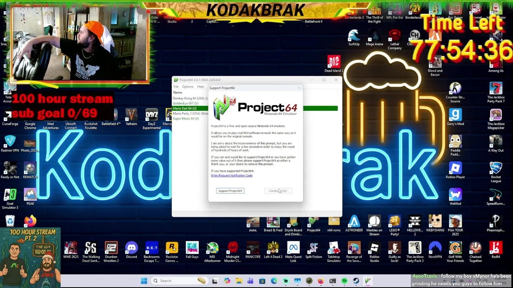Open Roblox Studio desktop icon
The image size is (513, 288).
[x=374, y=252]
